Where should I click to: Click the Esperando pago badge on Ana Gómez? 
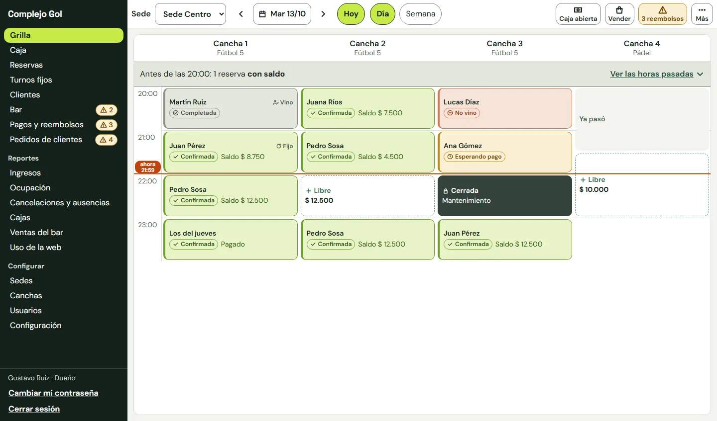click(x=474, y=157)
